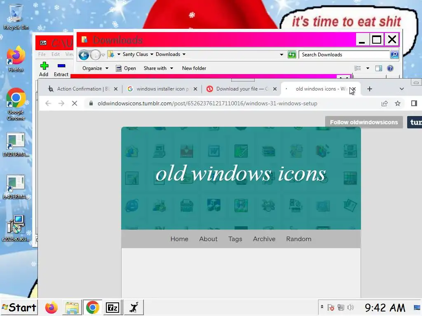
Task: Switch to 7-Zip on the taskbar
Action: tap(113, 307)
